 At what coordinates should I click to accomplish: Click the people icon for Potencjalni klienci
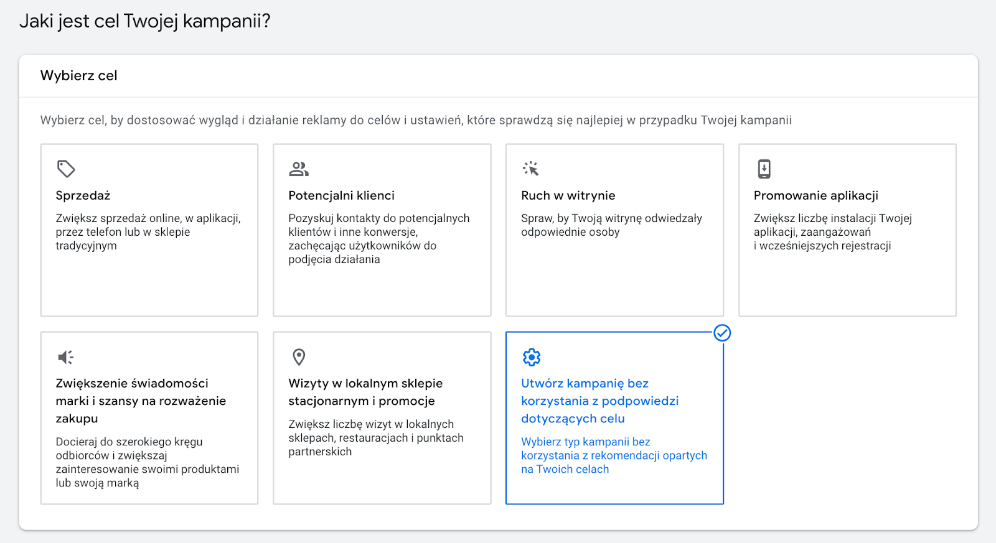[x=299, y=169]
